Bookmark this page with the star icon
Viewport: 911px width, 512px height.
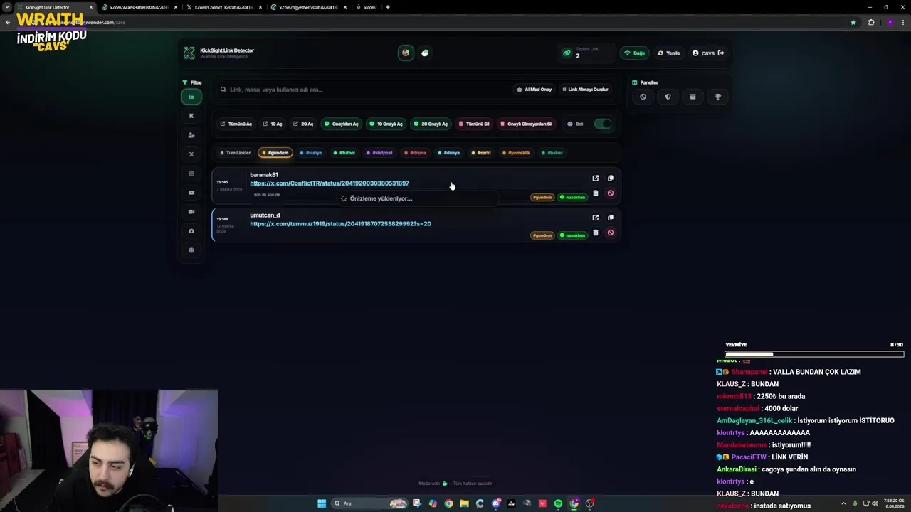click(853, 22)
